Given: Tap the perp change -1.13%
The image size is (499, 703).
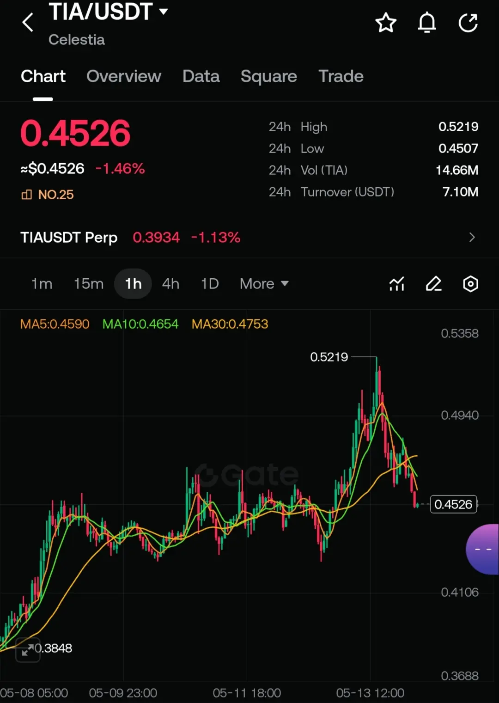Looking at the screenshot, I should 216,238.
